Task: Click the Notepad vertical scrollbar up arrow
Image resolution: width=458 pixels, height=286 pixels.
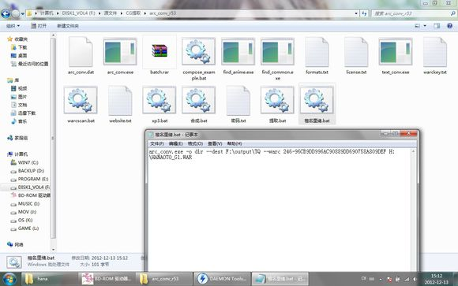Action: point(413,151)
